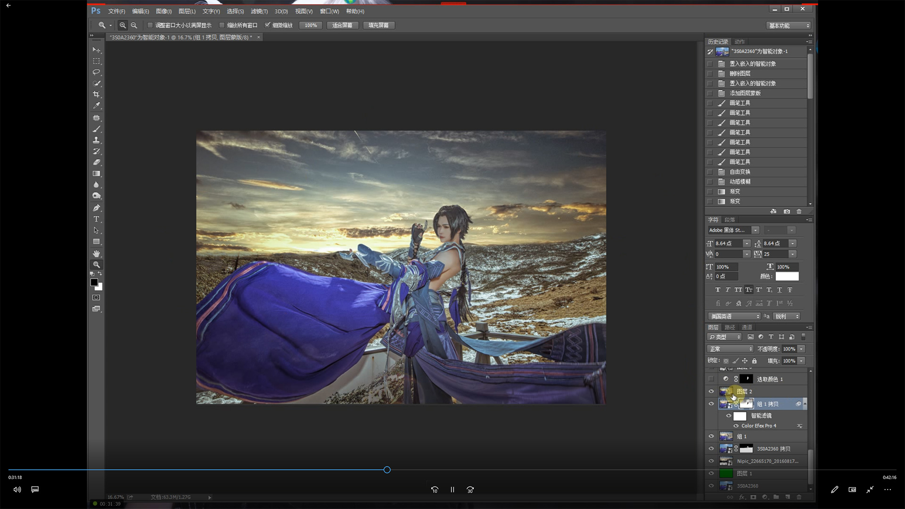Enable the 缩放所有窗口 checkbox

point(222,25)
